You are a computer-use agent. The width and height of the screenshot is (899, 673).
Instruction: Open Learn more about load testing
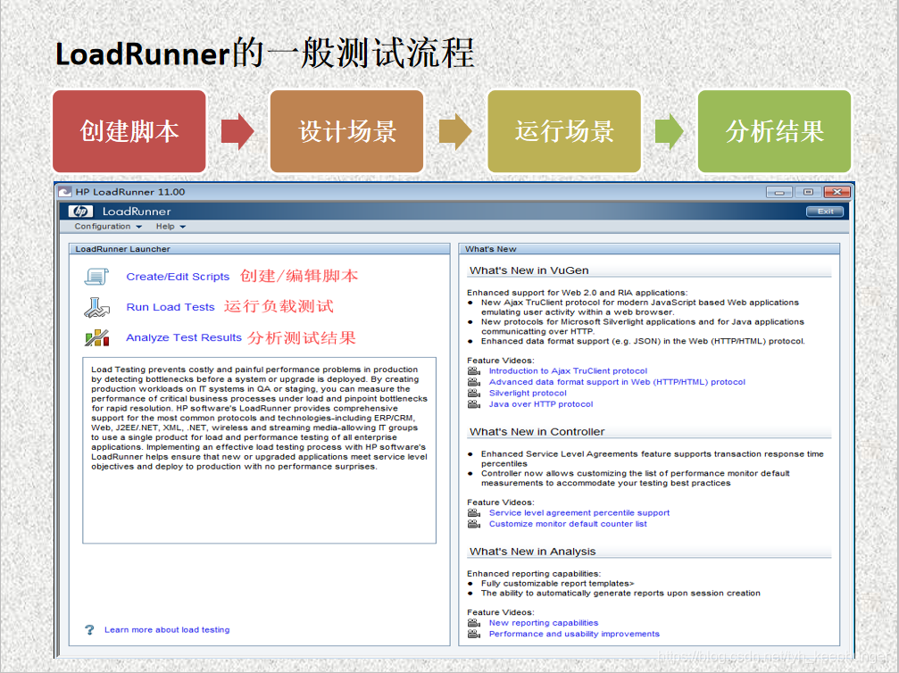pos(167,629)
